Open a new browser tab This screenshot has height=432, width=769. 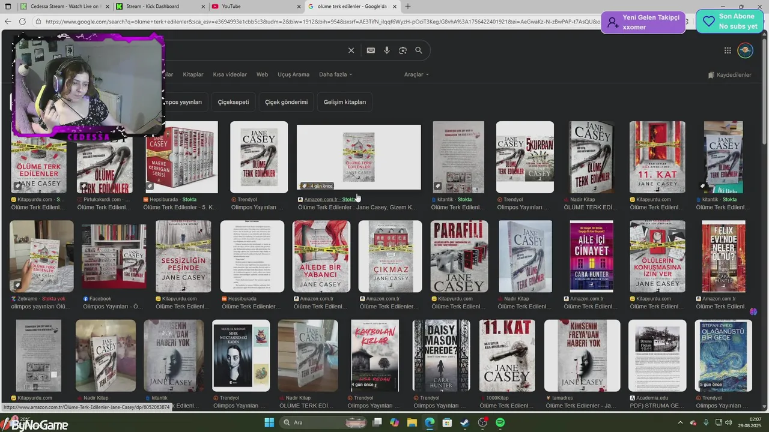pyautogui.click(x=408, y=7)
